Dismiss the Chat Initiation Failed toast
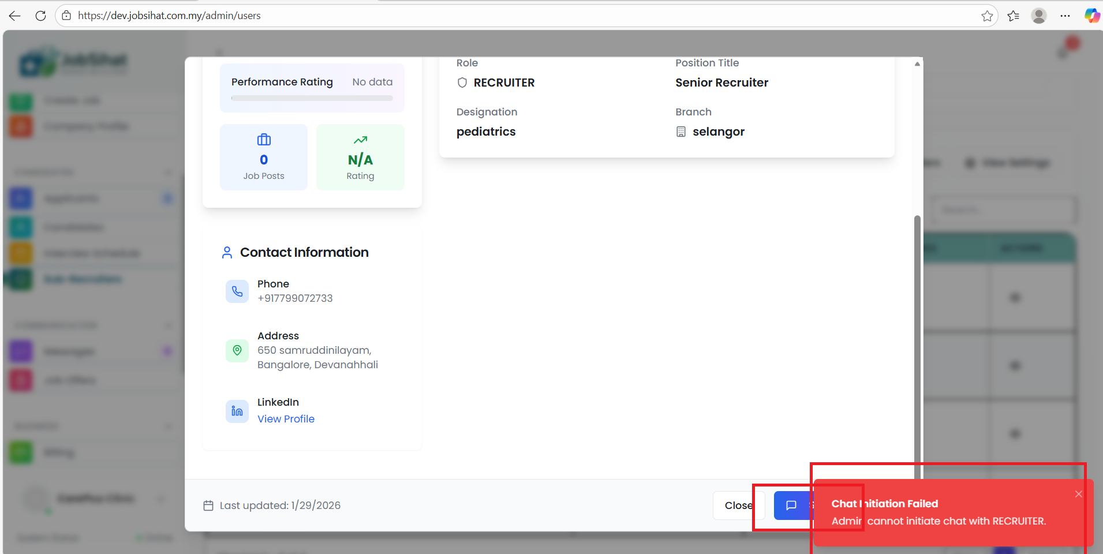 (x=1078, y=494)
